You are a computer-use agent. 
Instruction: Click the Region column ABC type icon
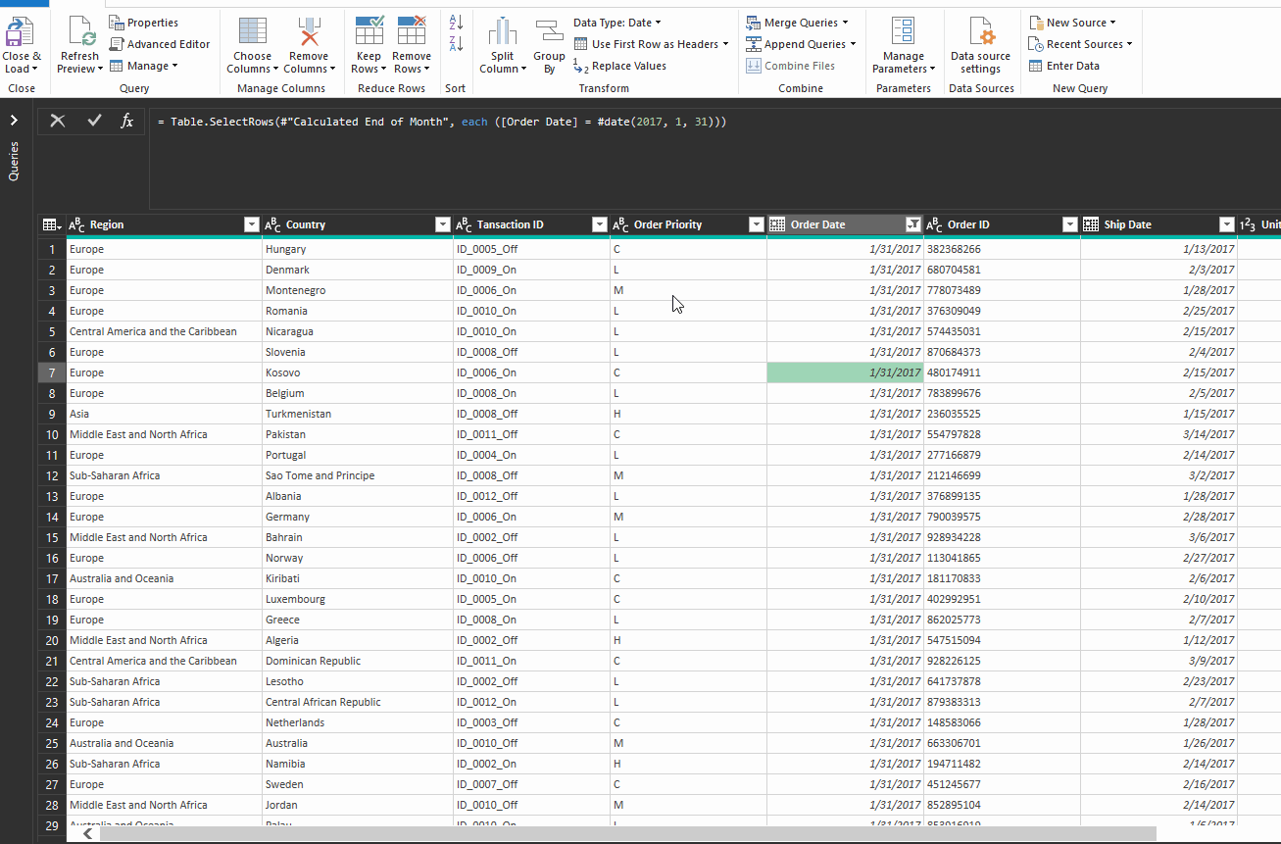[x=77, y=224]
